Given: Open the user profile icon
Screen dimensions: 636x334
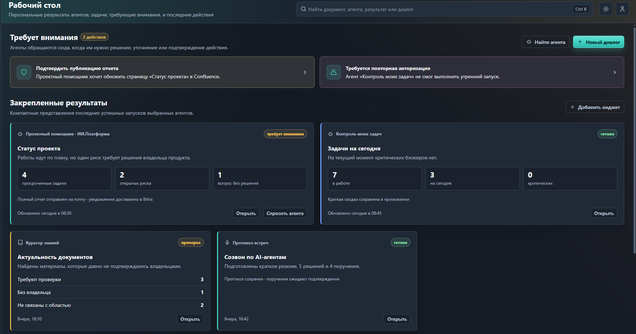Looking at the screenshot, I should point(622,9).
